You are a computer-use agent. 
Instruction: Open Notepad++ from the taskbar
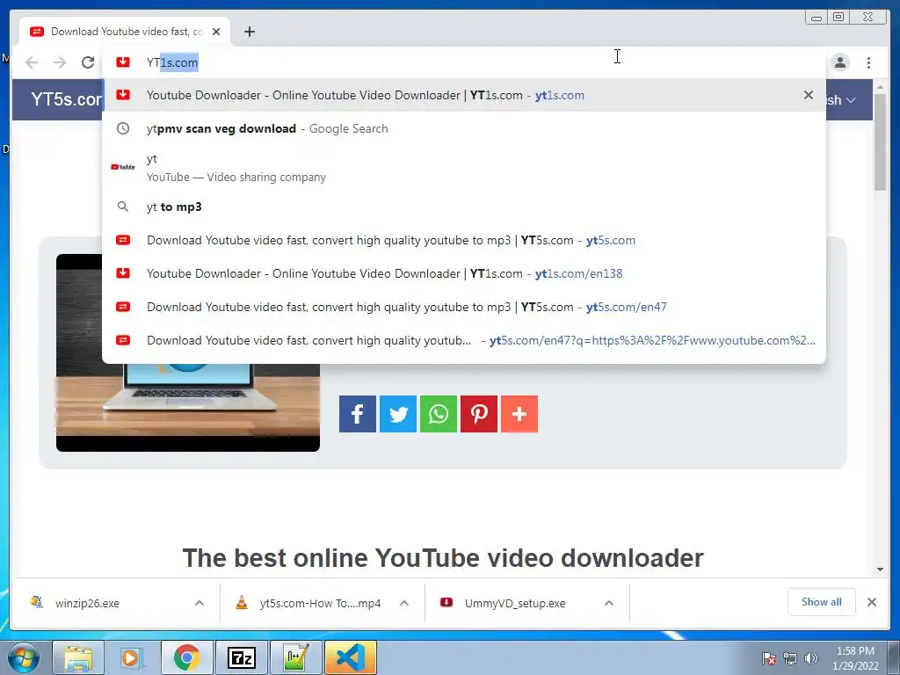(x=295, y=657)
